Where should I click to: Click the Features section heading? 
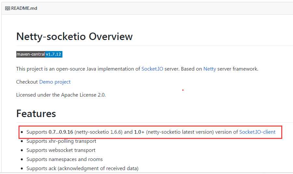tap(36, 114)
